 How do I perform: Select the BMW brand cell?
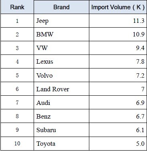[61, 34]
